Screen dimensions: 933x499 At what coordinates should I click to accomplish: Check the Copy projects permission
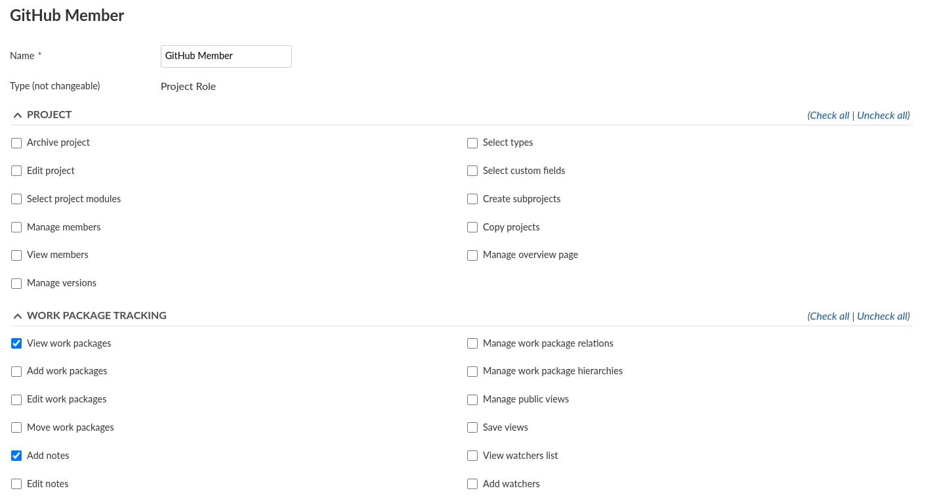[x=472, y=227]
